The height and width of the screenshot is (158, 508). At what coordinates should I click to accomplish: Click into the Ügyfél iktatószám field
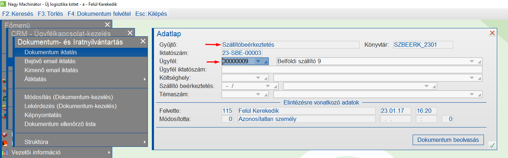pos(352,70)
